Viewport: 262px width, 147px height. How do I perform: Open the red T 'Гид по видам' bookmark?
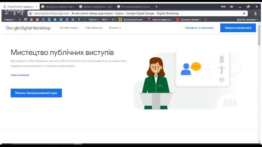160,20
